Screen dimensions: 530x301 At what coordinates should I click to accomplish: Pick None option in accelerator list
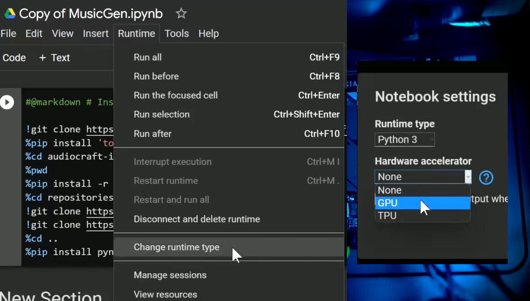coord(422,190)
